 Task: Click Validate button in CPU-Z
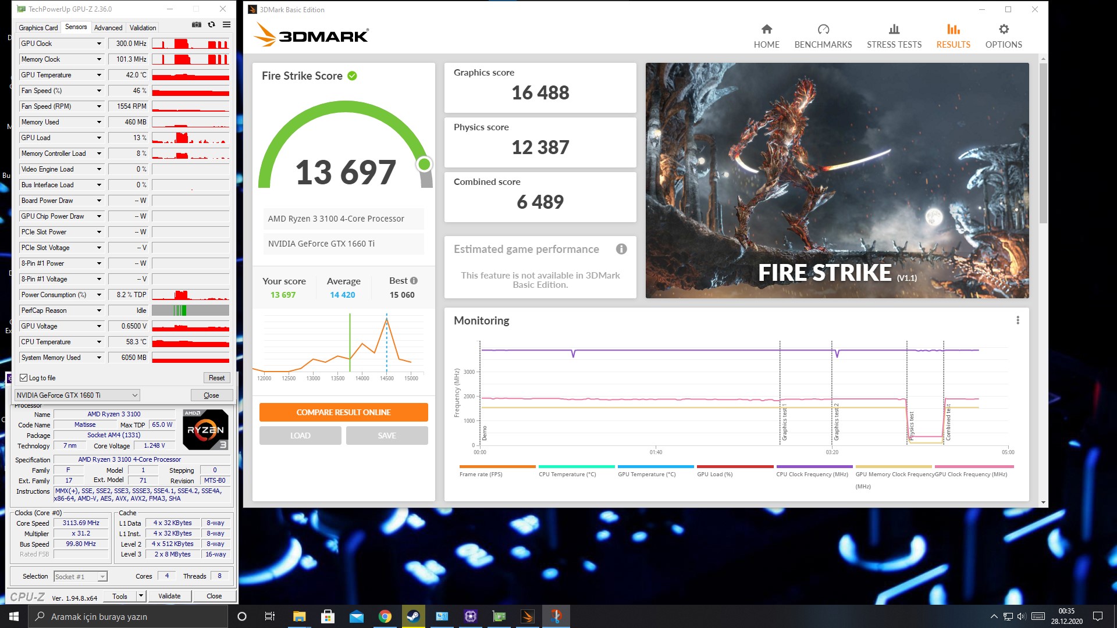[169, 596]
